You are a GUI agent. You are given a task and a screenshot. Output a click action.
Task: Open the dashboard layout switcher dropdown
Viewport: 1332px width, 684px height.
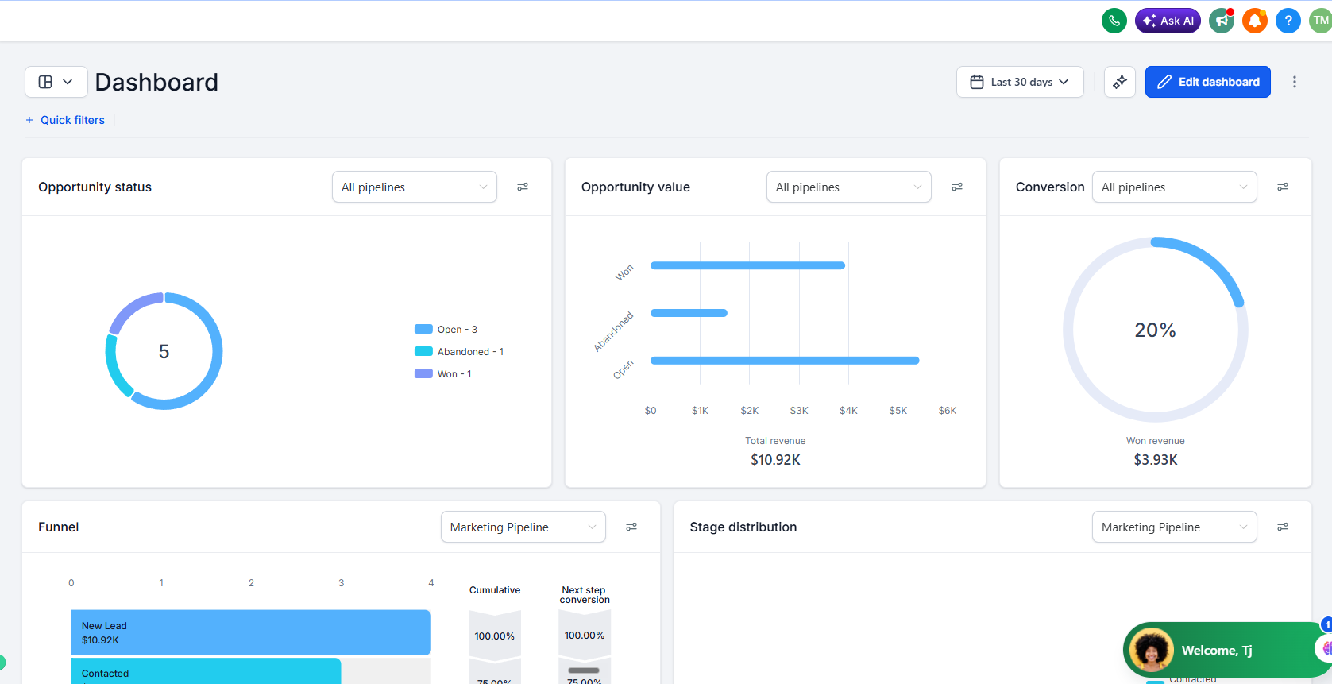coord(56,82)
